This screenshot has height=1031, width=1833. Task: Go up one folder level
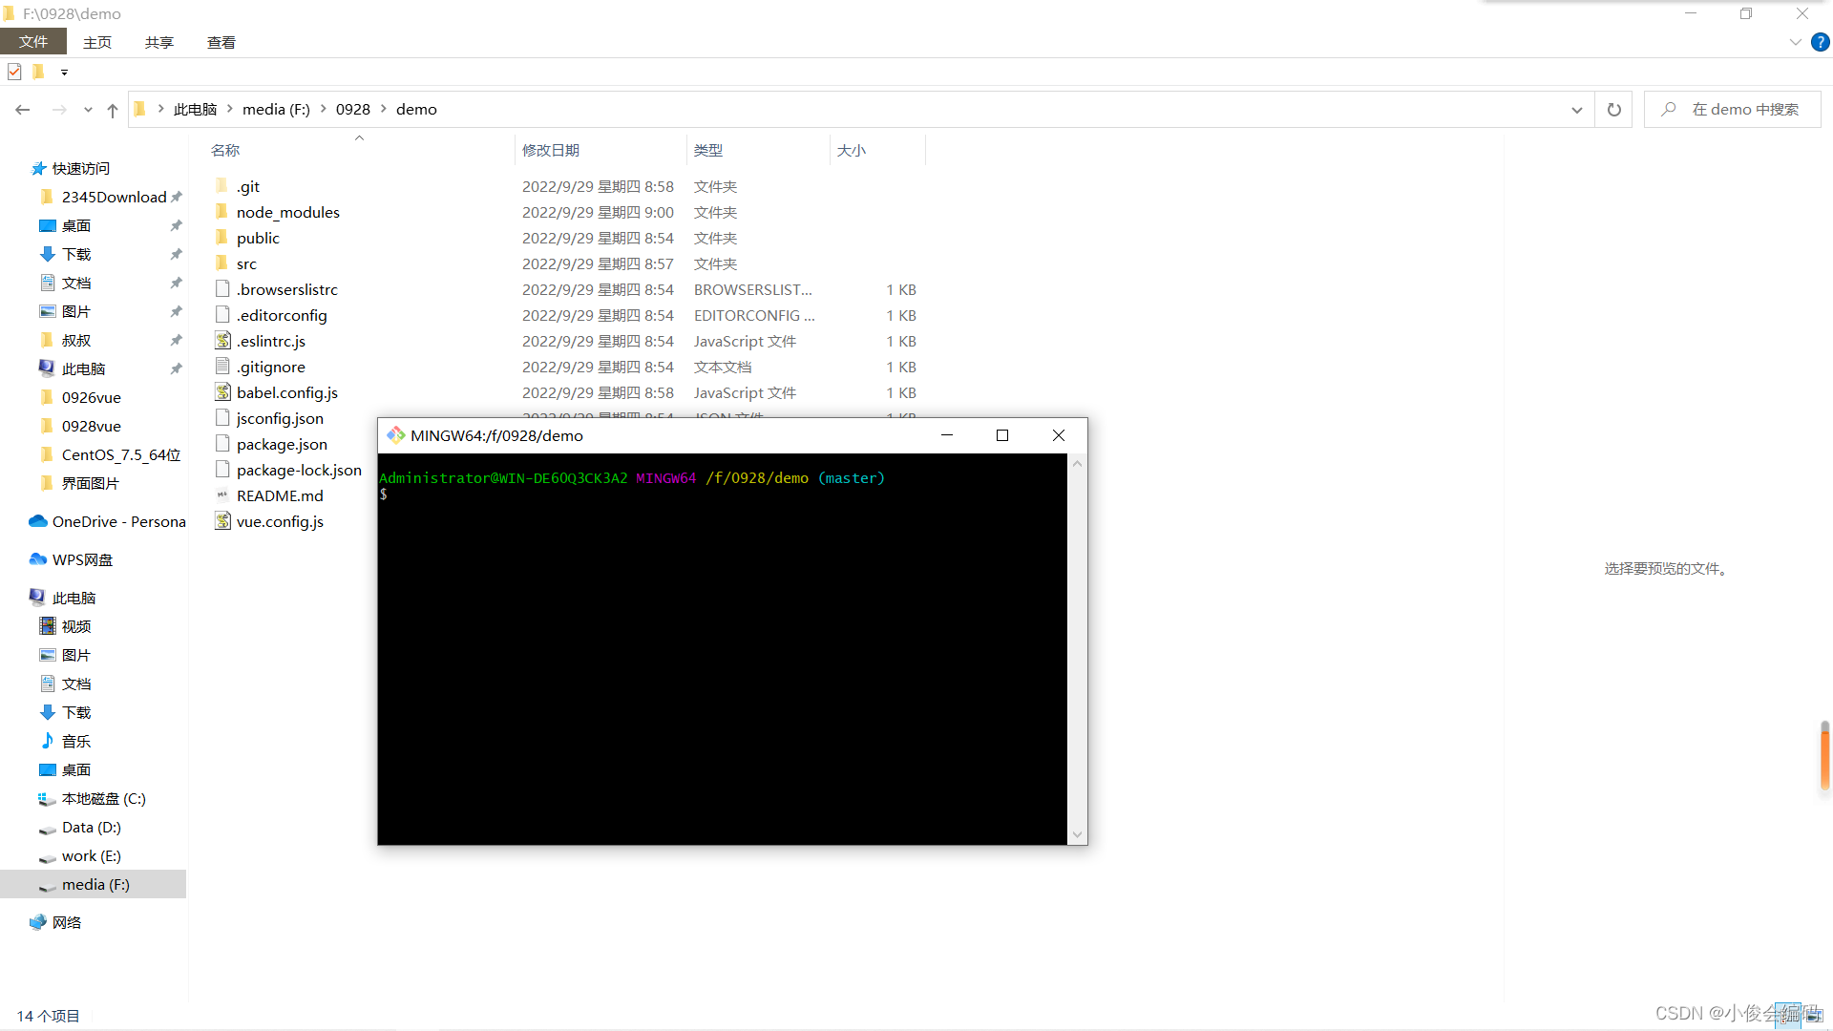[x=113, y=110]
